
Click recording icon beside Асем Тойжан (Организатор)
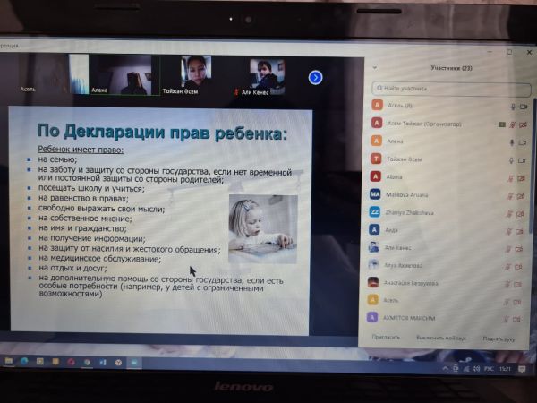tap(501, 123)
